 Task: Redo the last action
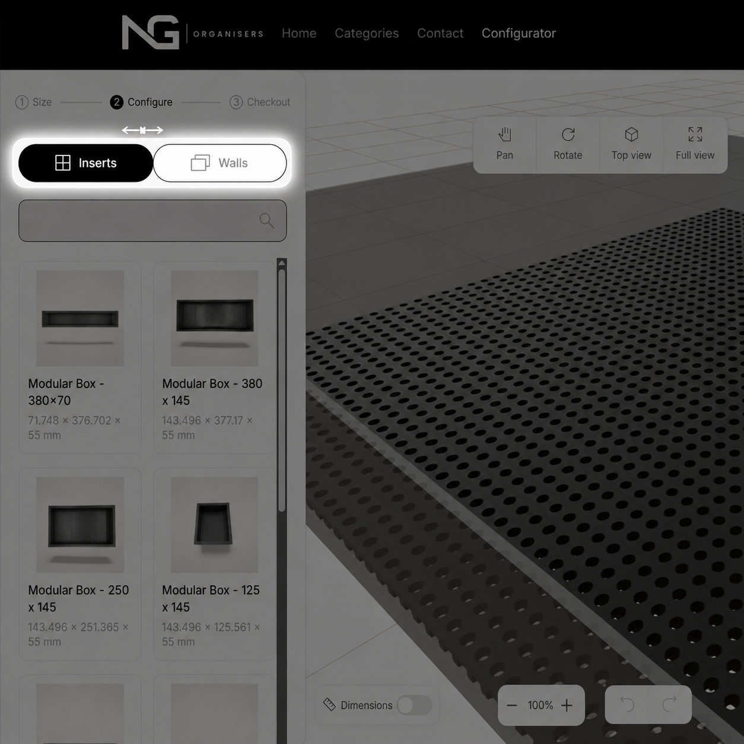[670, 704]
